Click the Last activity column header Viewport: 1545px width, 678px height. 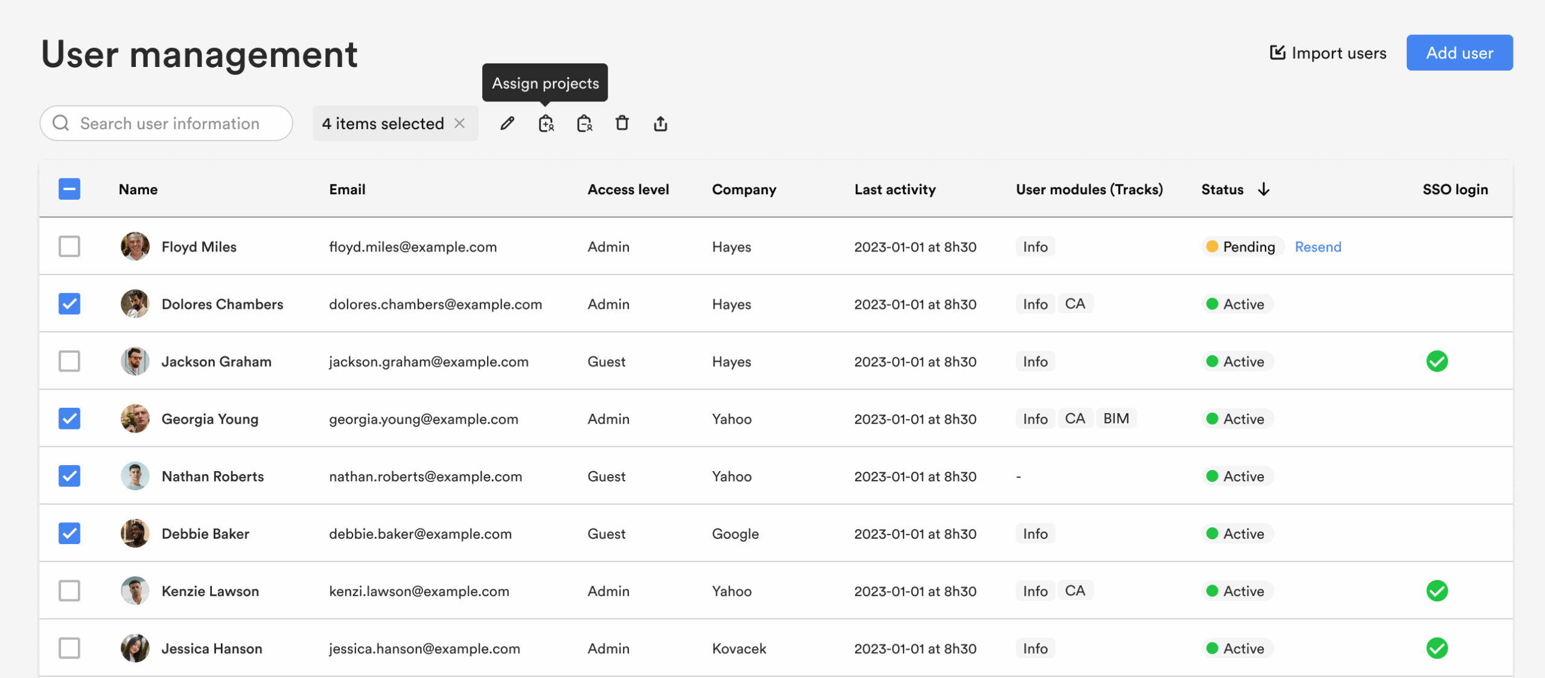tap(895, 189)
